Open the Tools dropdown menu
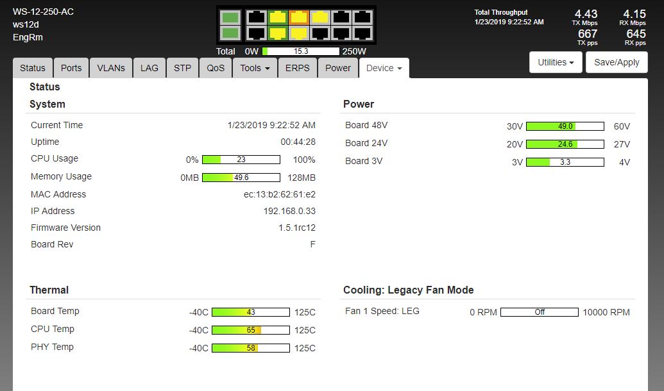The height and width of the screenshot is (391, 664). click(x=255, y=68)
